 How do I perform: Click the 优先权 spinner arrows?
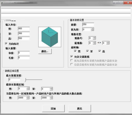[92, 29]
